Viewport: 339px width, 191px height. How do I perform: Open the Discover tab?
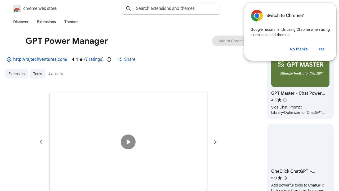pos(21,22)
